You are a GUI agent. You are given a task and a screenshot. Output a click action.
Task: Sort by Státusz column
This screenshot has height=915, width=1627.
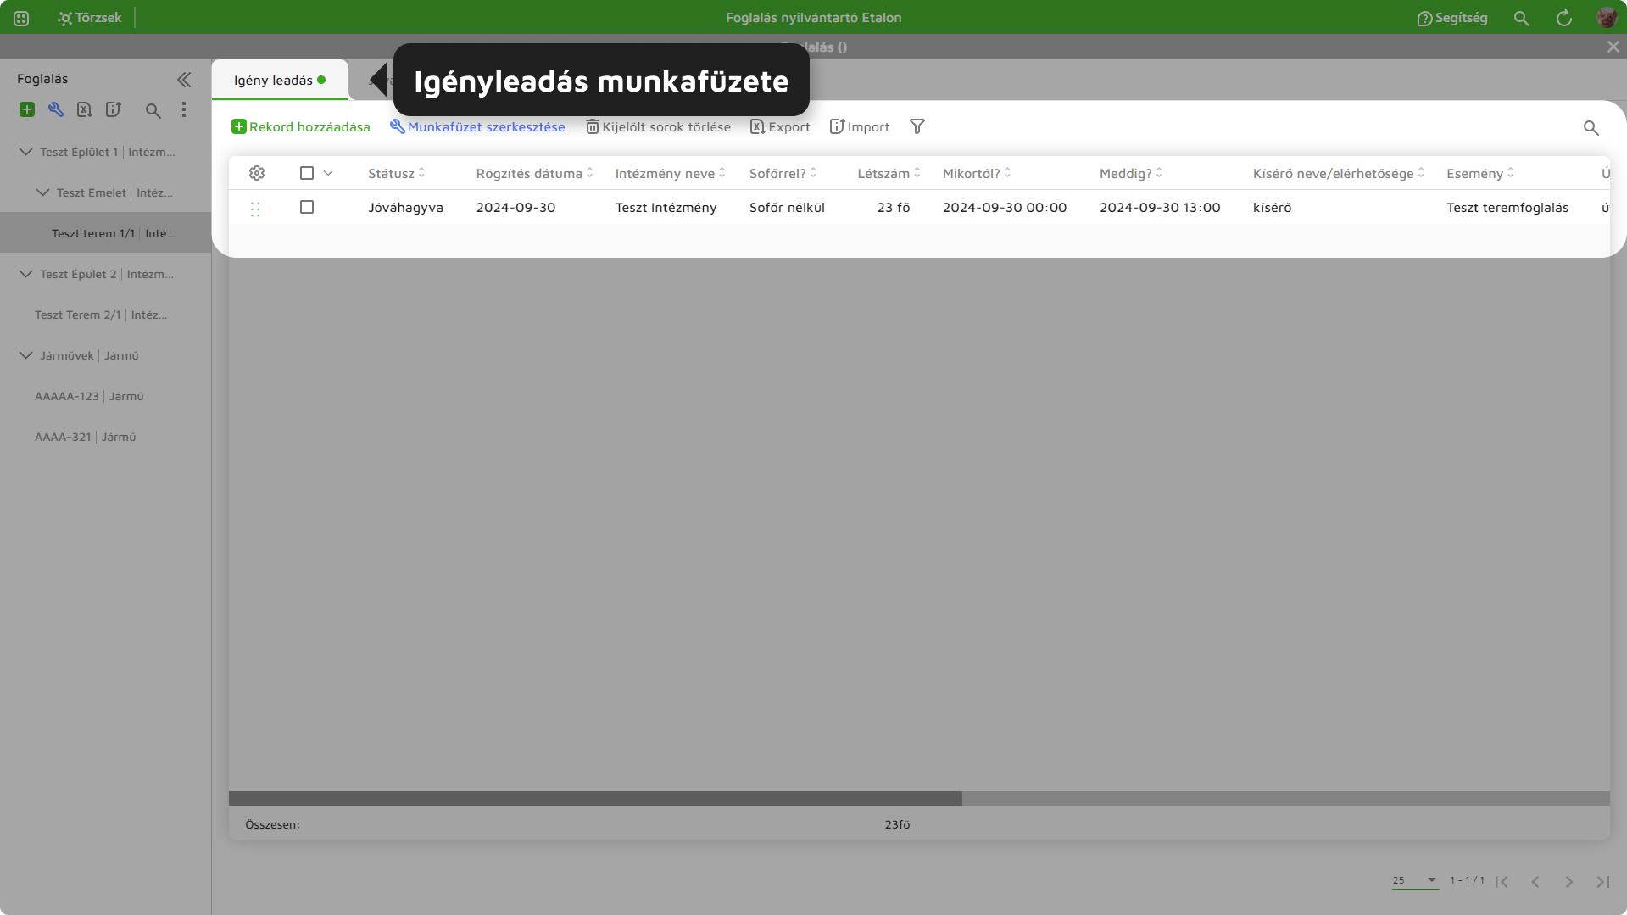pyautogui.click(x=397, y=174)
